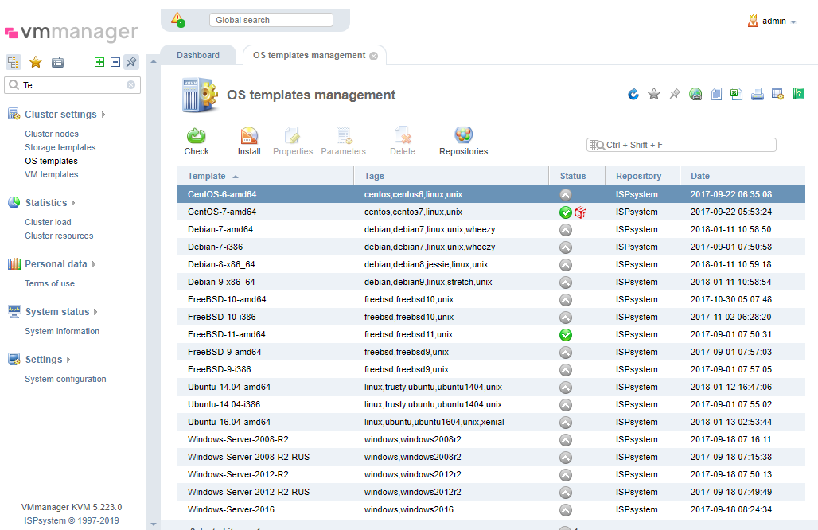818x530 pixels.
Task: Open System information link
Action: point(62,331)
